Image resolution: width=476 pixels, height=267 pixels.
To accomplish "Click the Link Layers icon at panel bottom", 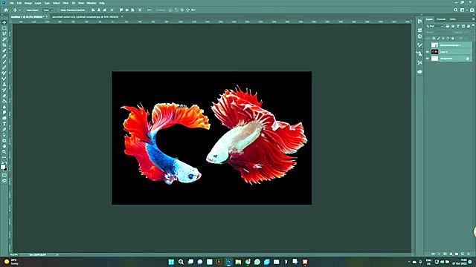I will tap(433, 254).
